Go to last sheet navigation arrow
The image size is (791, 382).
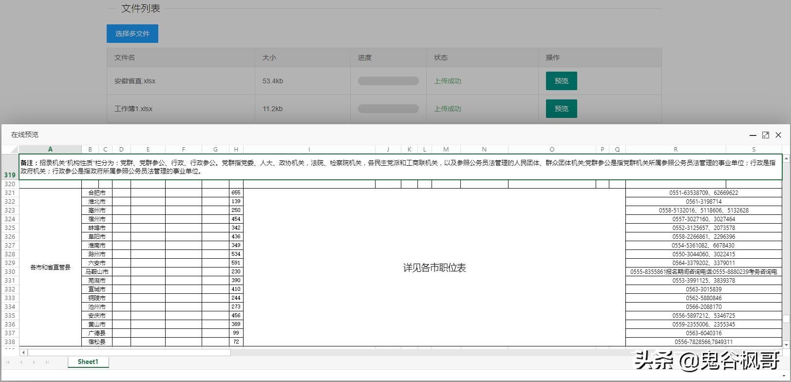pyautogui.click(x=47, y=362)
